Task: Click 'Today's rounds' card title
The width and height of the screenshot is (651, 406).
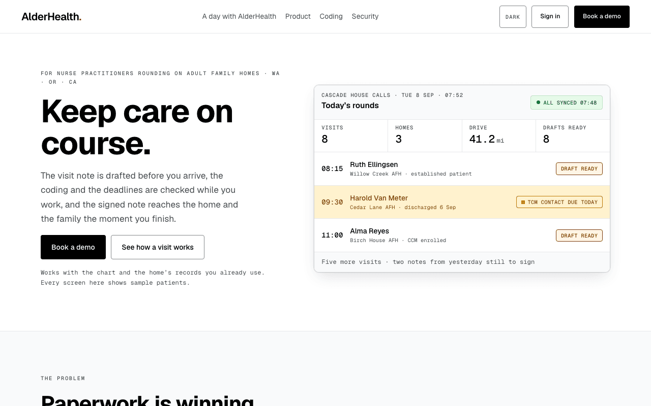Action: click(350, 106)
